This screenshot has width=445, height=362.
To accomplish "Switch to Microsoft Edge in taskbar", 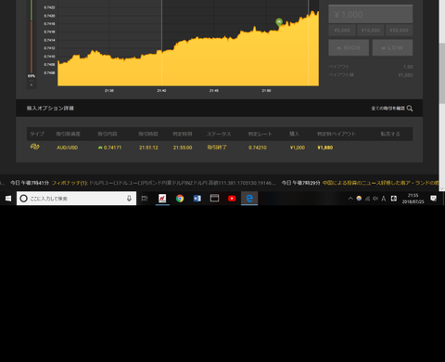I will (x=249, y=199).
